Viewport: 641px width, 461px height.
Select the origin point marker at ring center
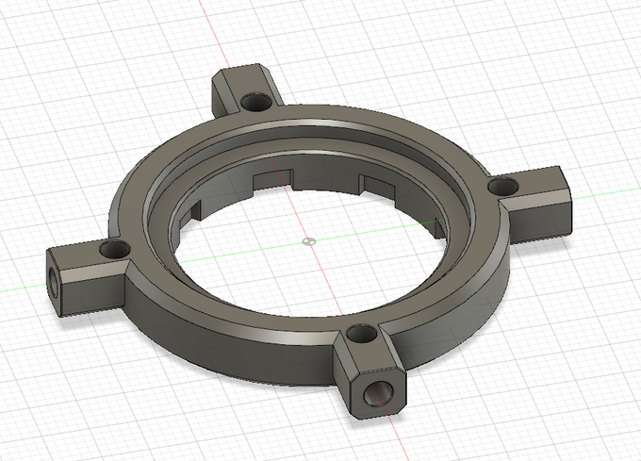tap(308, 241)
